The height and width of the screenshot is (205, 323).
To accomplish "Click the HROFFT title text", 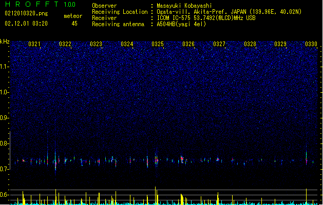I will pos(32,4).
